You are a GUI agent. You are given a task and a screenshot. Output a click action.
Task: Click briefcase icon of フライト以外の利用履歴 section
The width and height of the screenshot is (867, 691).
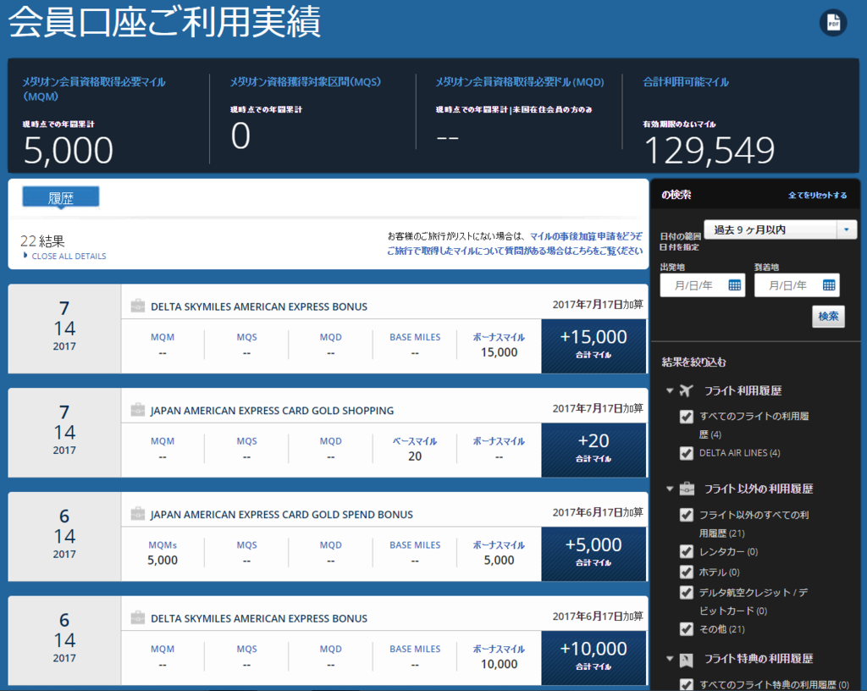[x=687, y=489]
